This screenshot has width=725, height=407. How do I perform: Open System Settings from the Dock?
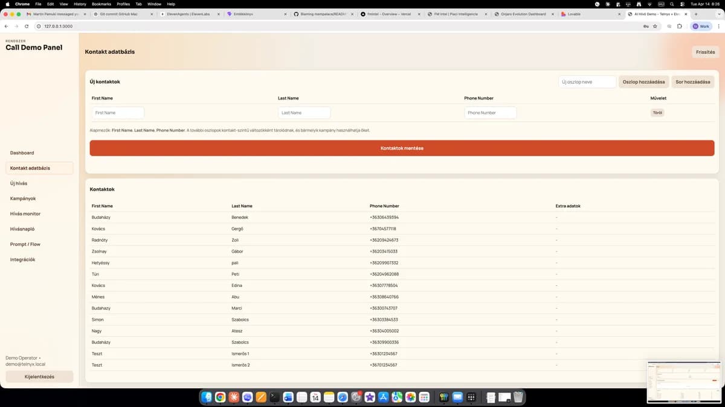click(356, 397)
